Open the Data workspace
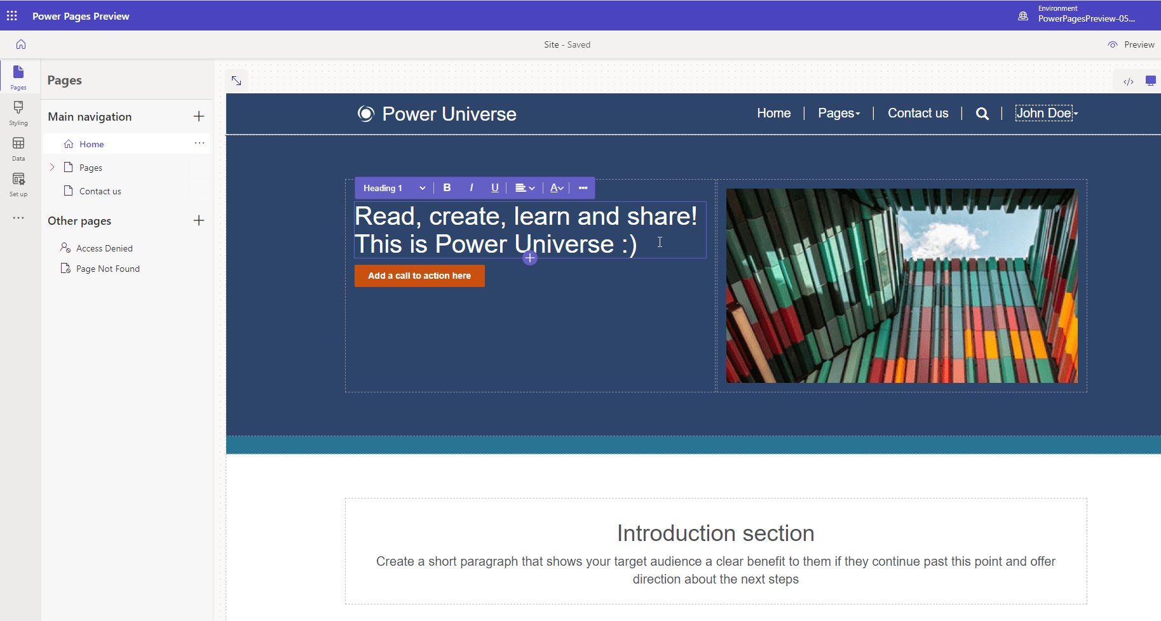This screenshot has width=1161, height=621. [18, 149]
